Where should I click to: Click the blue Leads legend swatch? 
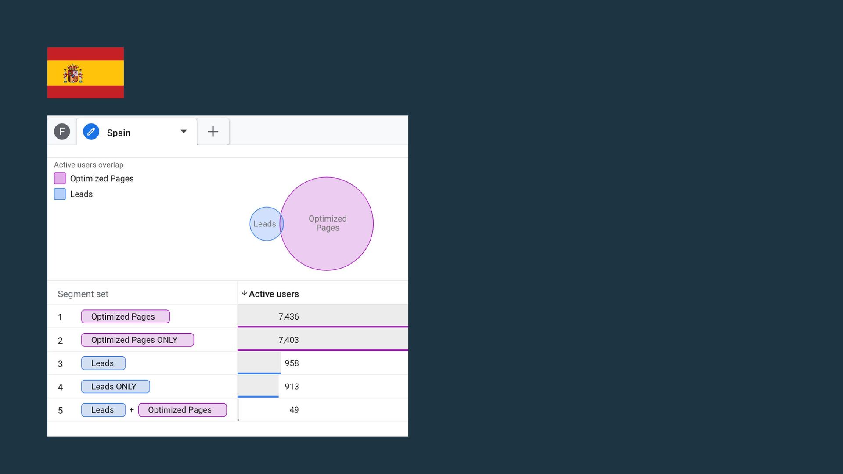60,194
